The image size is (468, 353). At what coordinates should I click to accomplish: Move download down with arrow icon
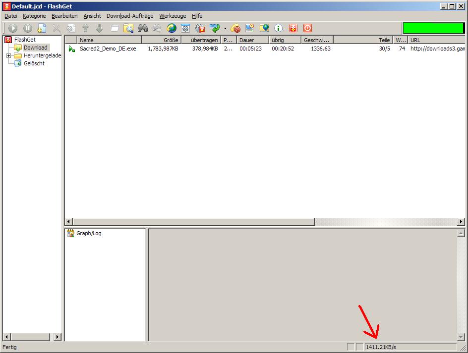pyautogui.click(x=99, y=28)
